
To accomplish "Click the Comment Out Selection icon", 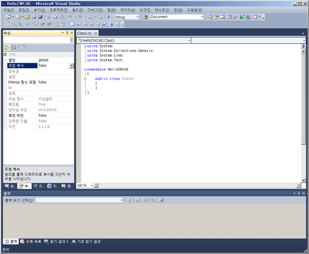I will 57,24.
